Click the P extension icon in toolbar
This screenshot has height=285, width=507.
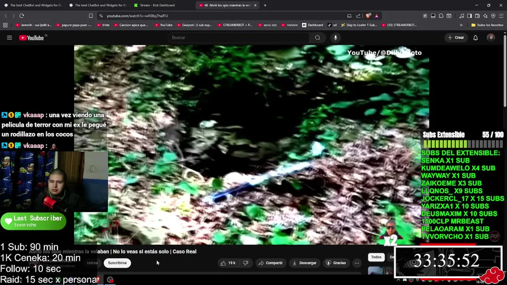point(425,16)
